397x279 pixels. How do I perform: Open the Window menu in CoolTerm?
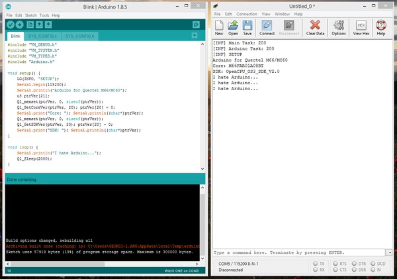pyautogui.click(x=282, y=14)
